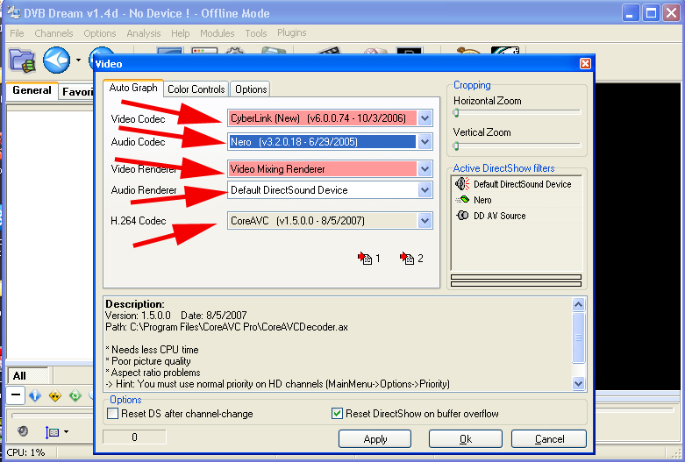685x462 pixels.
Task: Minimize the DVB Dream window
Action: [630, 13]
